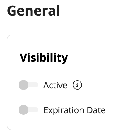Click the Expiration Date switch track
The image size is (117, 135).
33,110
